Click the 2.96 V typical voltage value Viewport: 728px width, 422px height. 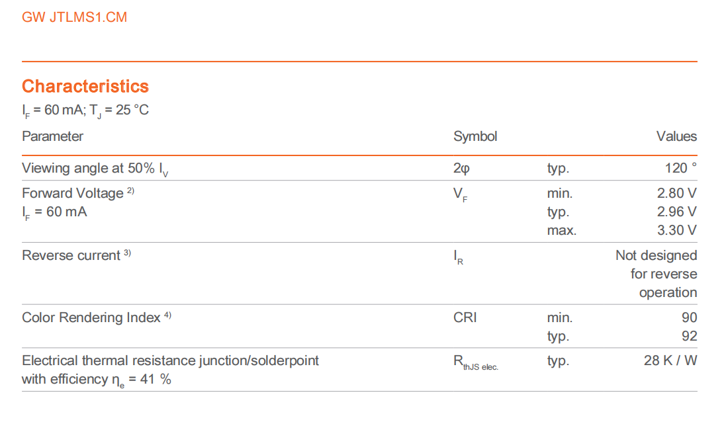click(x=676, y=212)
